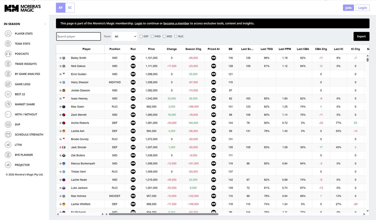Screen dimensions: 376x220
Task: Click Max Holmes MID/DEF position
Action: click(x=115, y=196)
